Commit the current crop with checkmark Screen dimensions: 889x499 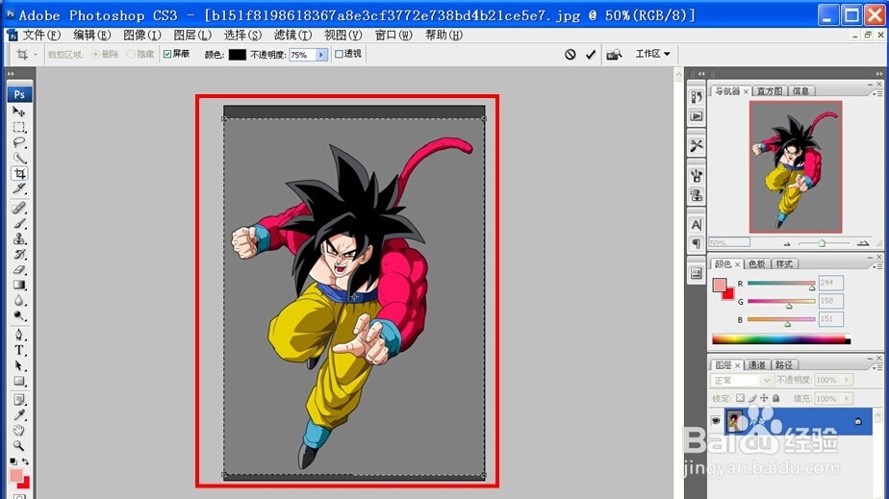[591, 55]
